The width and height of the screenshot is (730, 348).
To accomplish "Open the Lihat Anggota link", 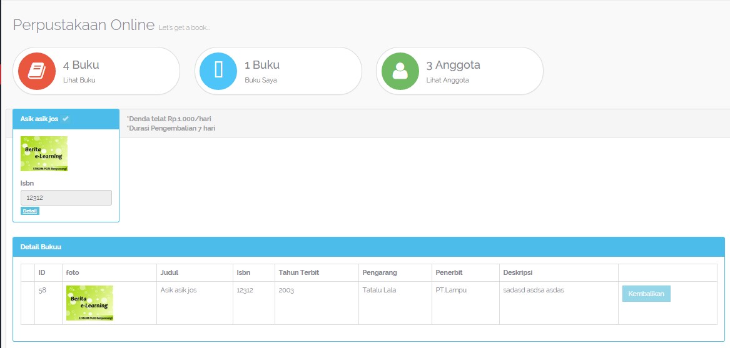I will (447, 80).
